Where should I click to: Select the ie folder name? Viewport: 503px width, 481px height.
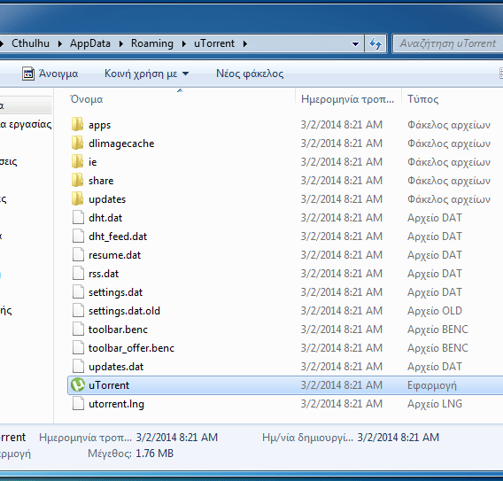click(93, 162)
